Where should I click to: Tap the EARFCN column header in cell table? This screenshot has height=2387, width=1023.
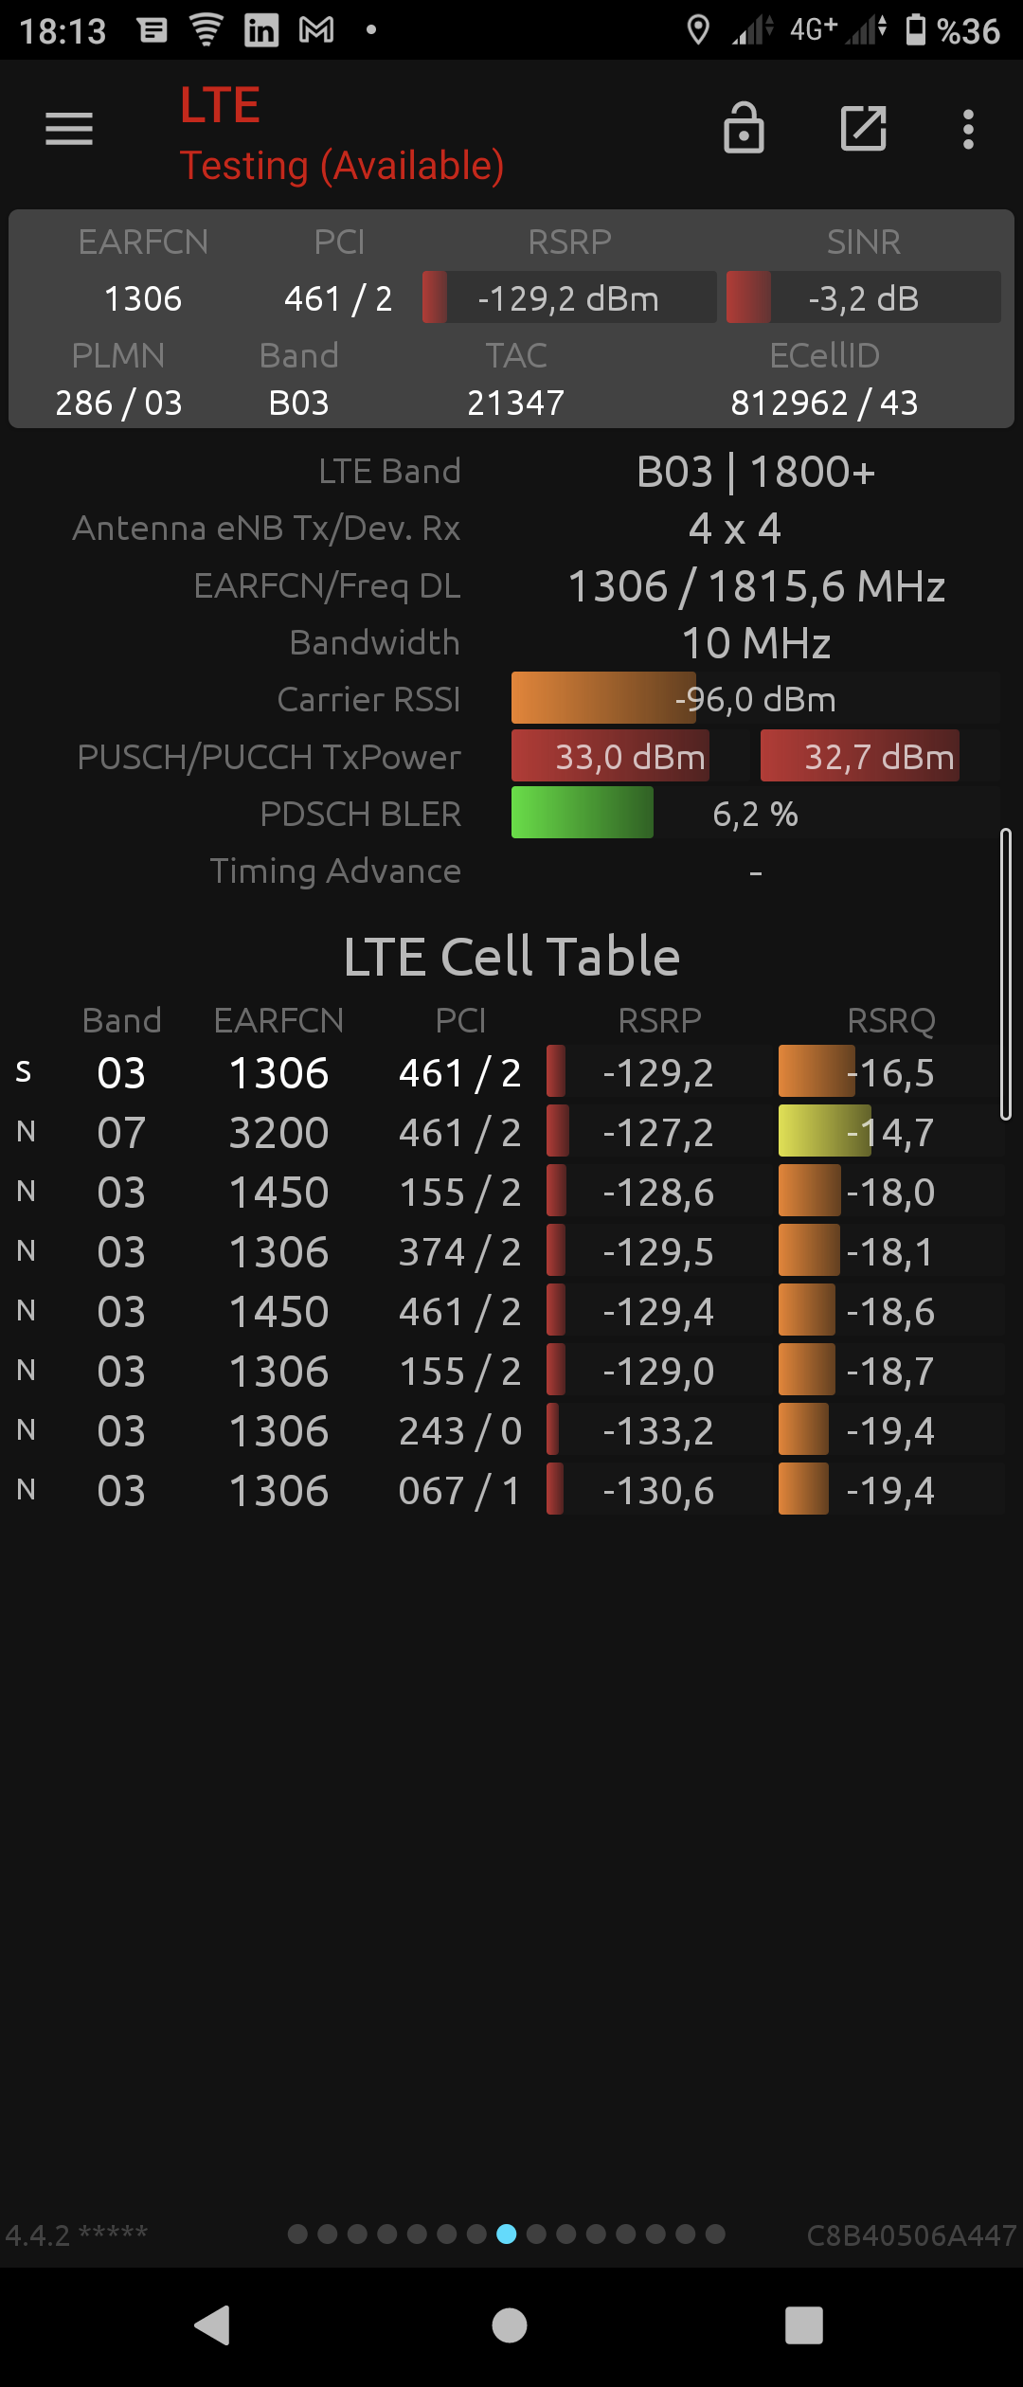pyautogui.click(x=278, y=1020)
